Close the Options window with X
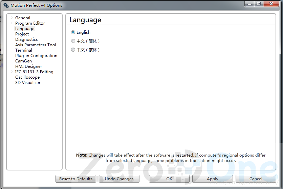 tap(271, 4)
